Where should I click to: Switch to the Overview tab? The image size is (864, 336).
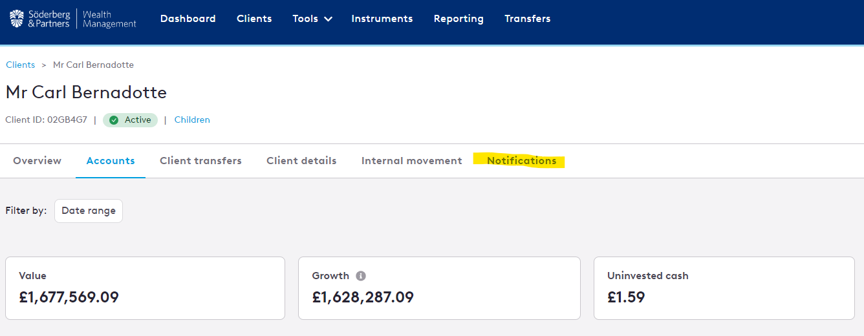(x=37, y=161)
